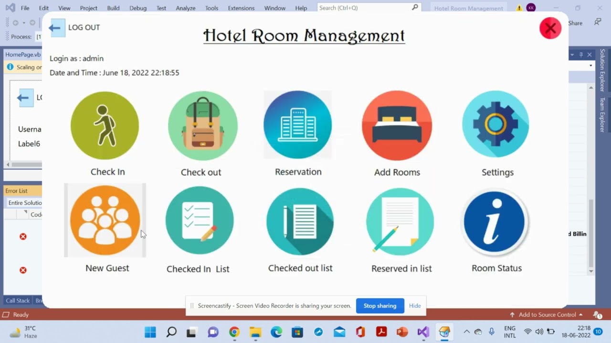Hide the Screencastify sharing notification

(415, 306)
